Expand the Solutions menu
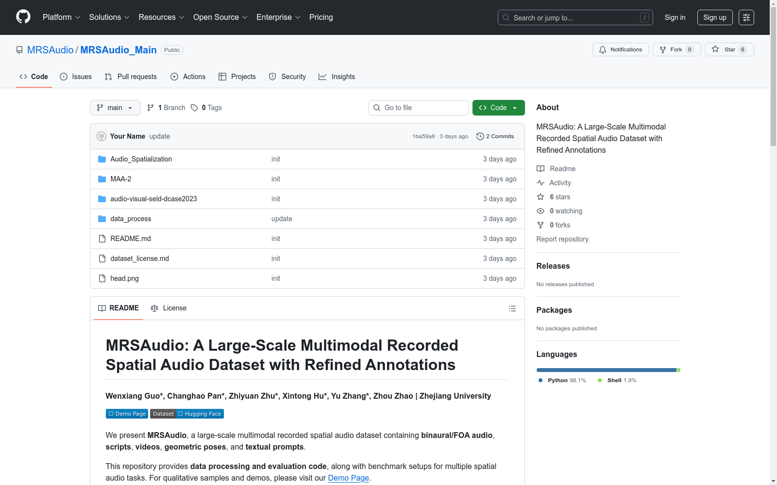The height and width of the screenshot is (485, 777). pyautogui.click(x=109, y=17)
